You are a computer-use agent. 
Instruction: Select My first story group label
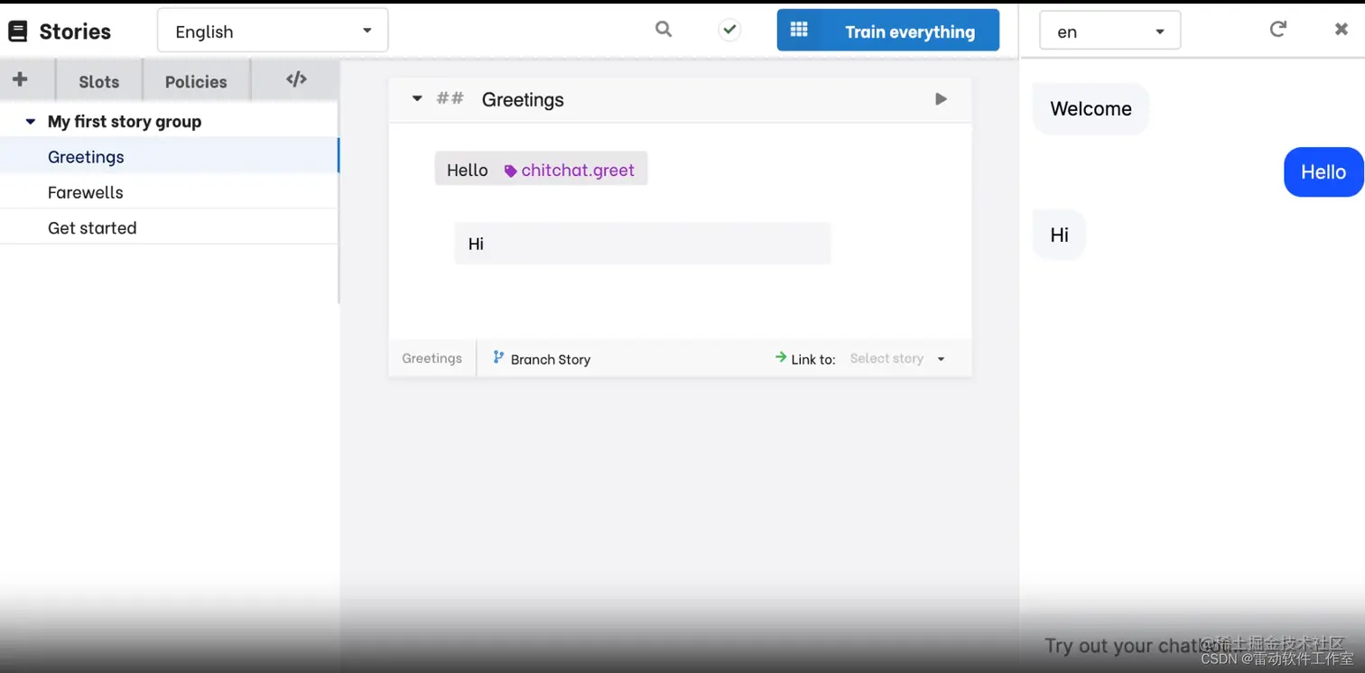(x=125, y=121)
